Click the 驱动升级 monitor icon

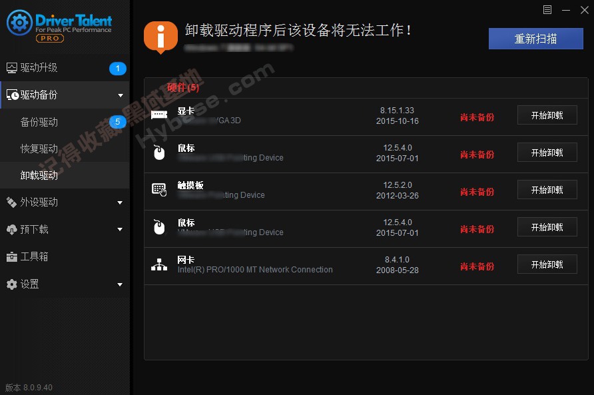click(x=12, y=68)
